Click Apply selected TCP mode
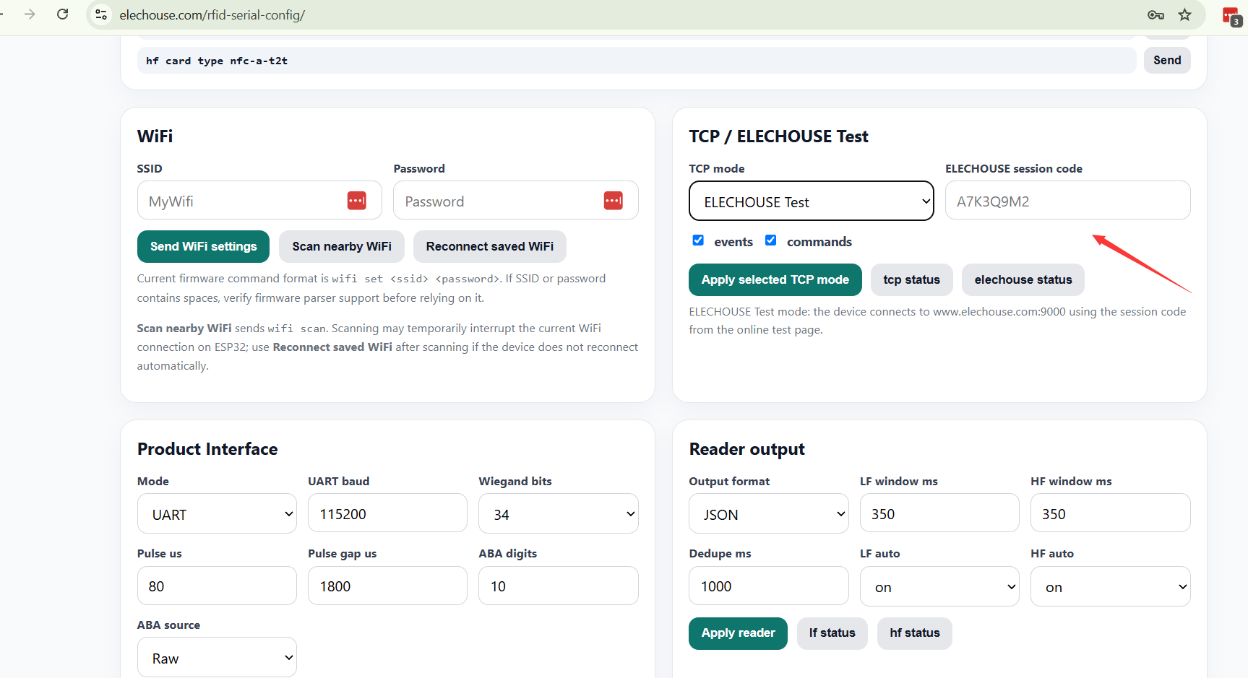1248x678 pixels. point(775,279)
